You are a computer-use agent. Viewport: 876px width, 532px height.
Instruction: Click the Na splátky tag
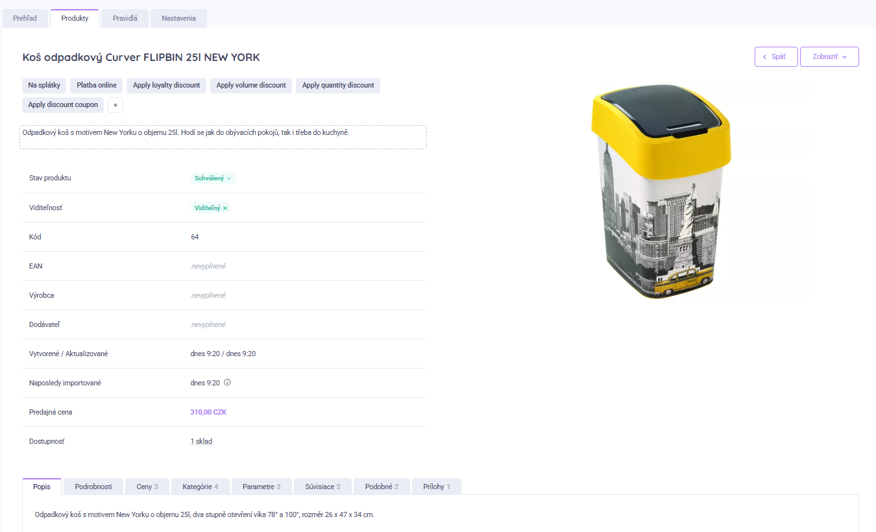click(44, 86)
